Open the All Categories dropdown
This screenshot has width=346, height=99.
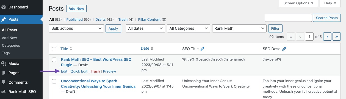pos(189,28)
